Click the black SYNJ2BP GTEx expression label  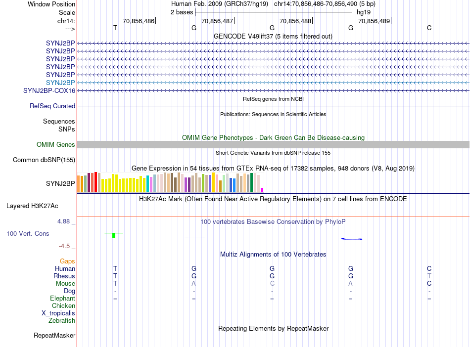60,183
